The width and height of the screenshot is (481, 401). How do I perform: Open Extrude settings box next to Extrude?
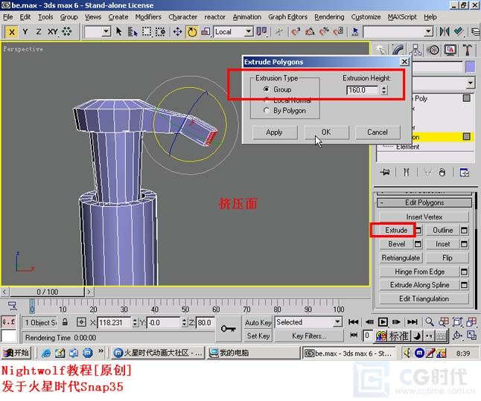click(418, 230)
